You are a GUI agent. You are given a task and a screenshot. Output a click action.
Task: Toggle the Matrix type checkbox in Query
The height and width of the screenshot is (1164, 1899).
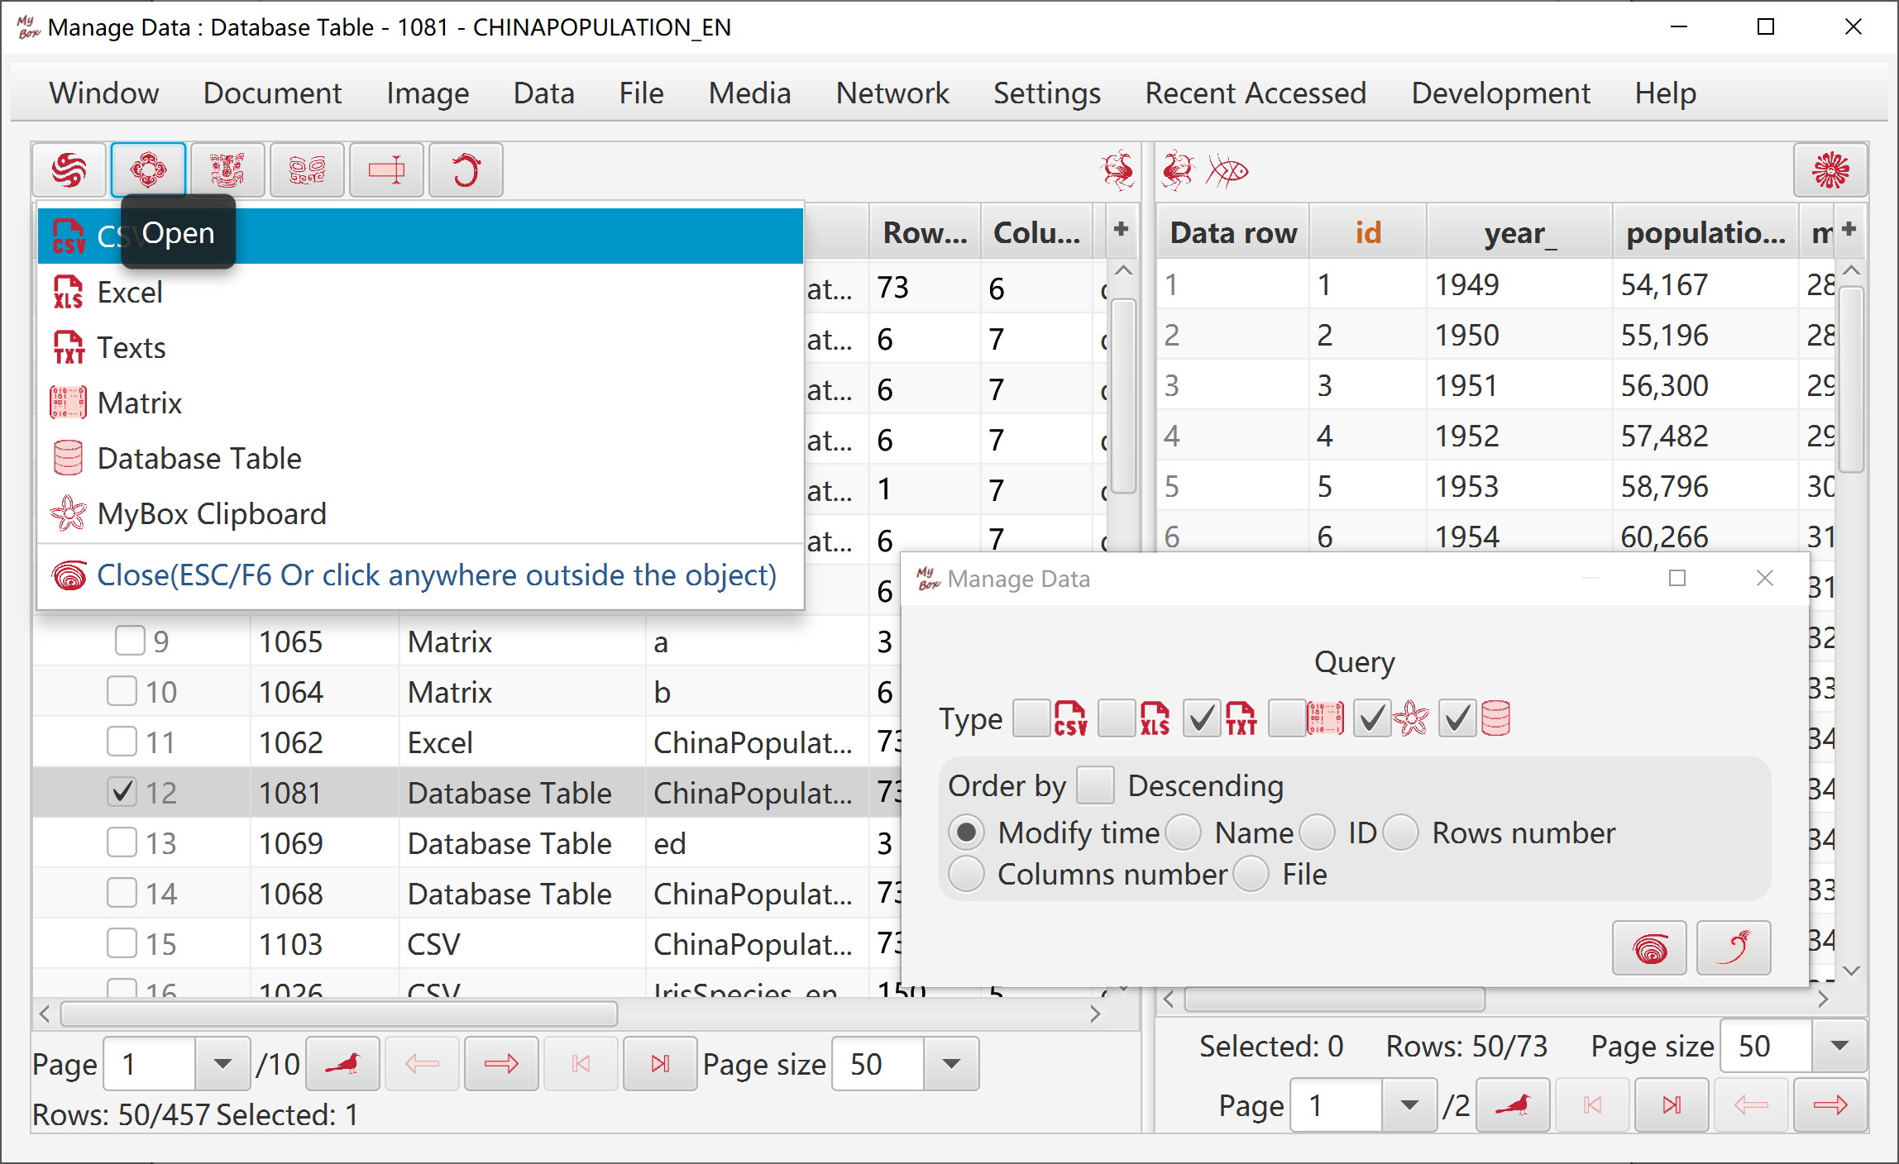pos(1288,718)
